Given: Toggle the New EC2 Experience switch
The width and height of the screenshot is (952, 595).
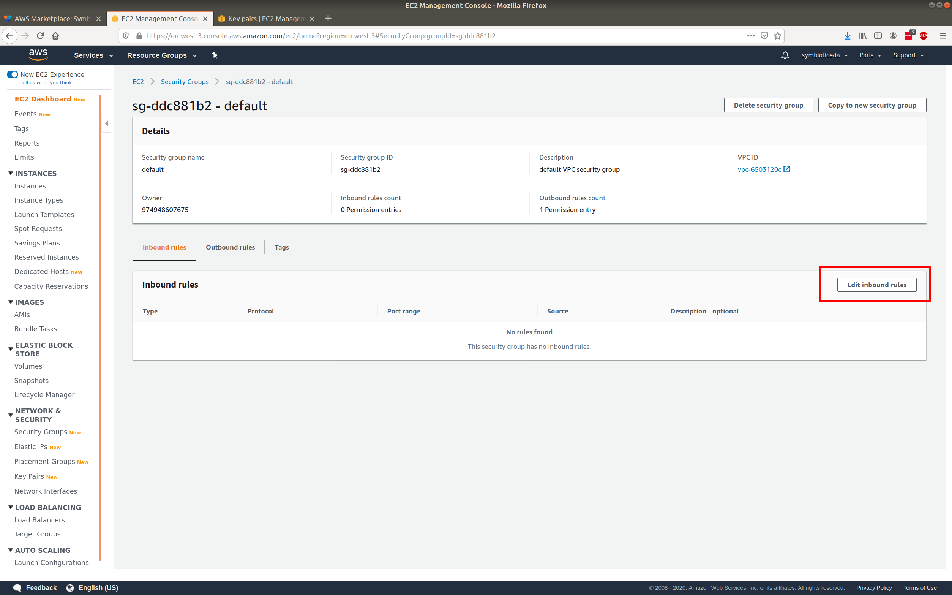Looking at the screenshot, I should (x=13, y=74).
